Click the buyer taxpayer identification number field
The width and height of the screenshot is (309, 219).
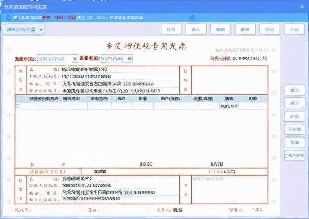tap(120, 76)
